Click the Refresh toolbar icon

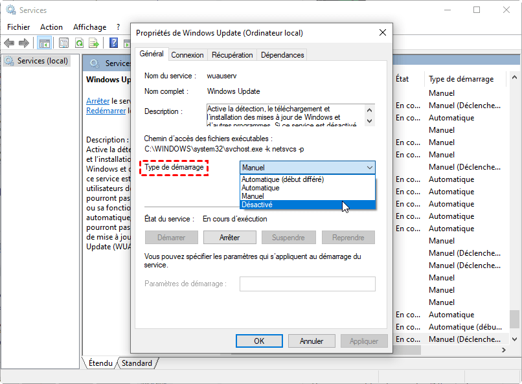79,43
